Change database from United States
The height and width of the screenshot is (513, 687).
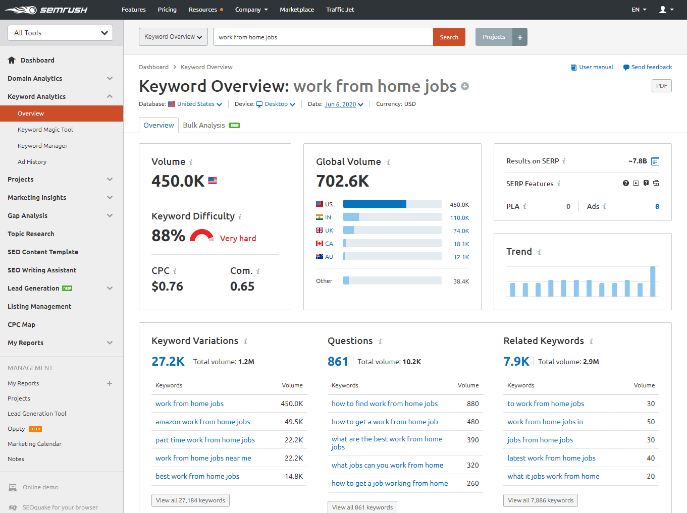(x=195, y=104)
